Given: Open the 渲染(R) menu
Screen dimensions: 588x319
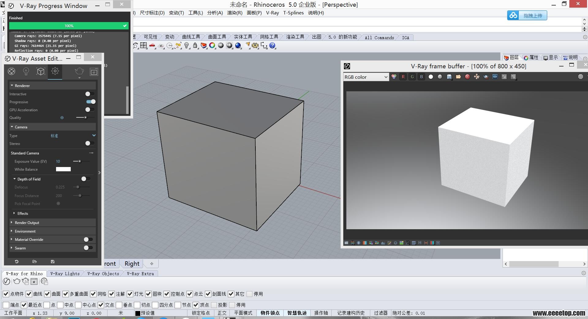Looking at the screenshot, I should click(235, 13).
